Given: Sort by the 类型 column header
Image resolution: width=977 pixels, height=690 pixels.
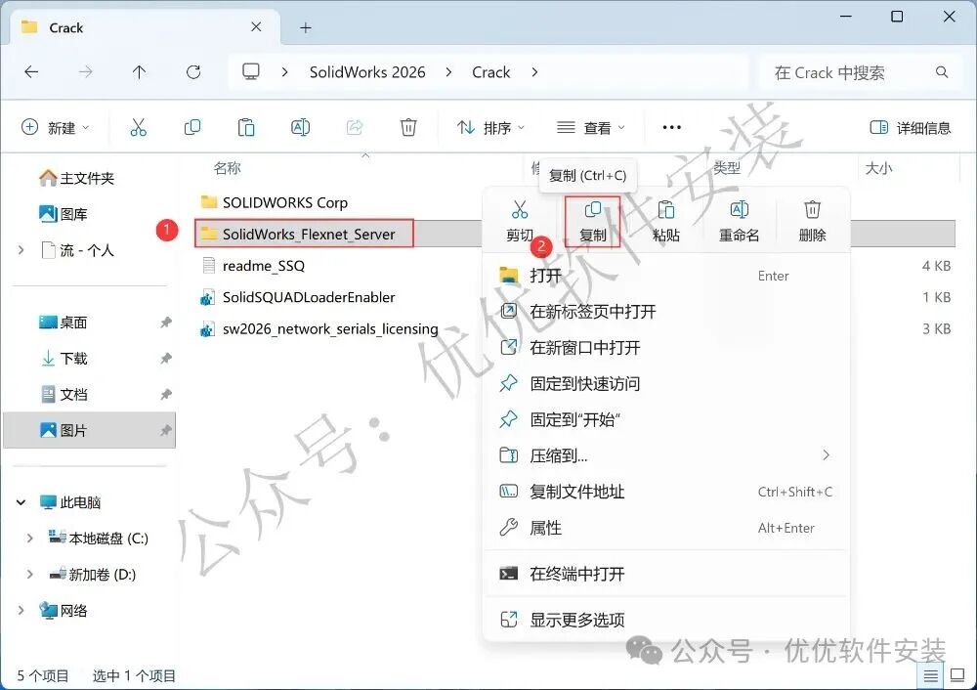Looking at the screenshot, I should pos(727,168).
